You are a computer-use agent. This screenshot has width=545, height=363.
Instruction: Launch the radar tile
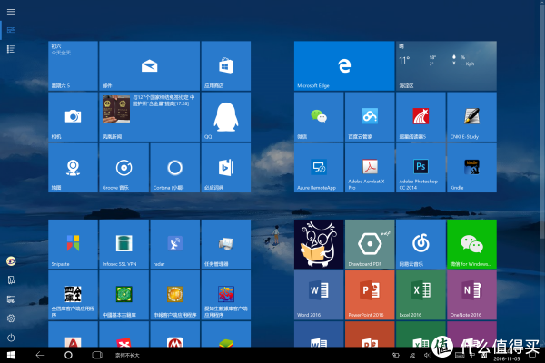(x=174, y=244)
